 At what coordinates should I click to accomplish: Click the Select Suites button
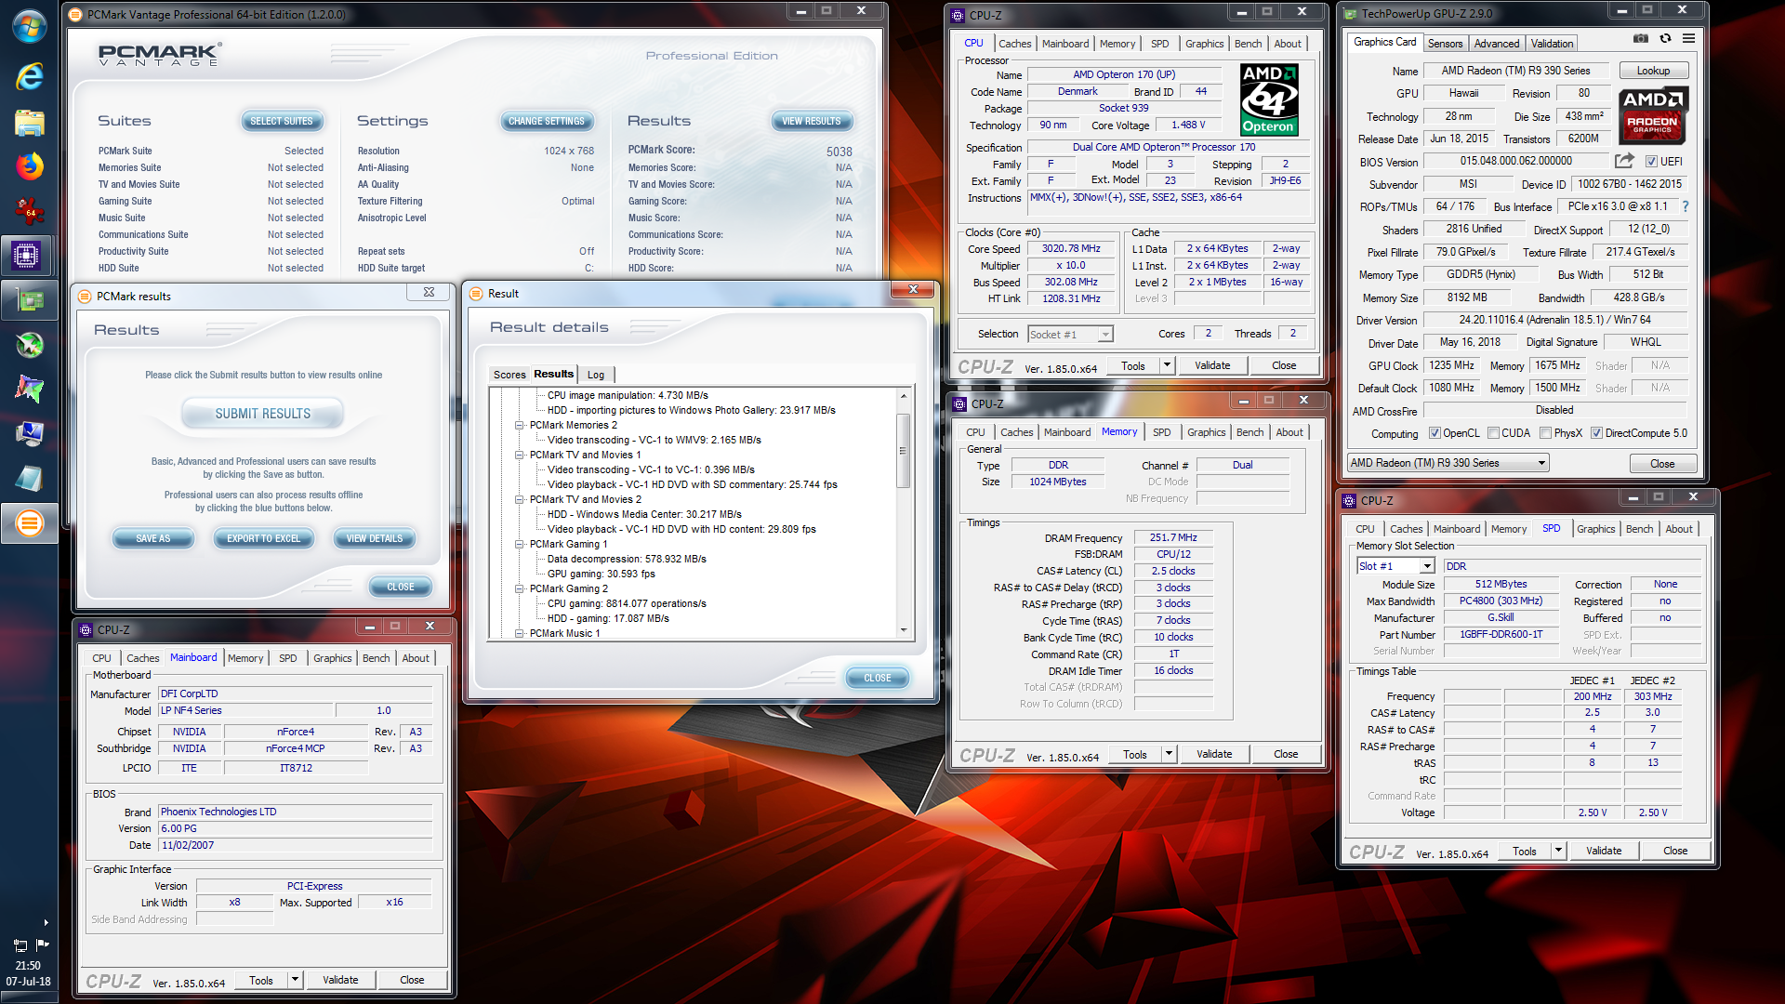[x=282, y=121]
